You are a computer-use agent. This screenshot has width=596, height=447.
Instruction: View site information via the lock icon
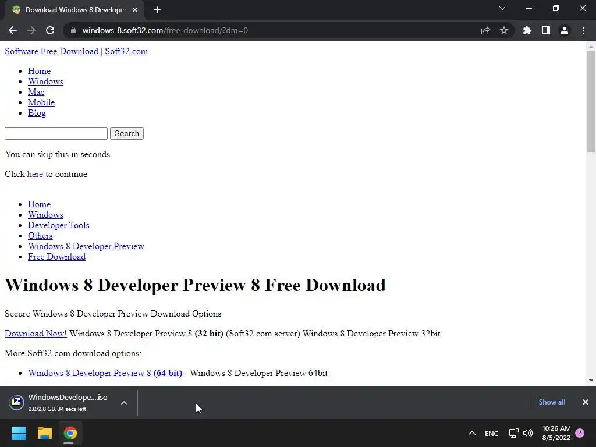pyautogui.click(x=73, y=30)
